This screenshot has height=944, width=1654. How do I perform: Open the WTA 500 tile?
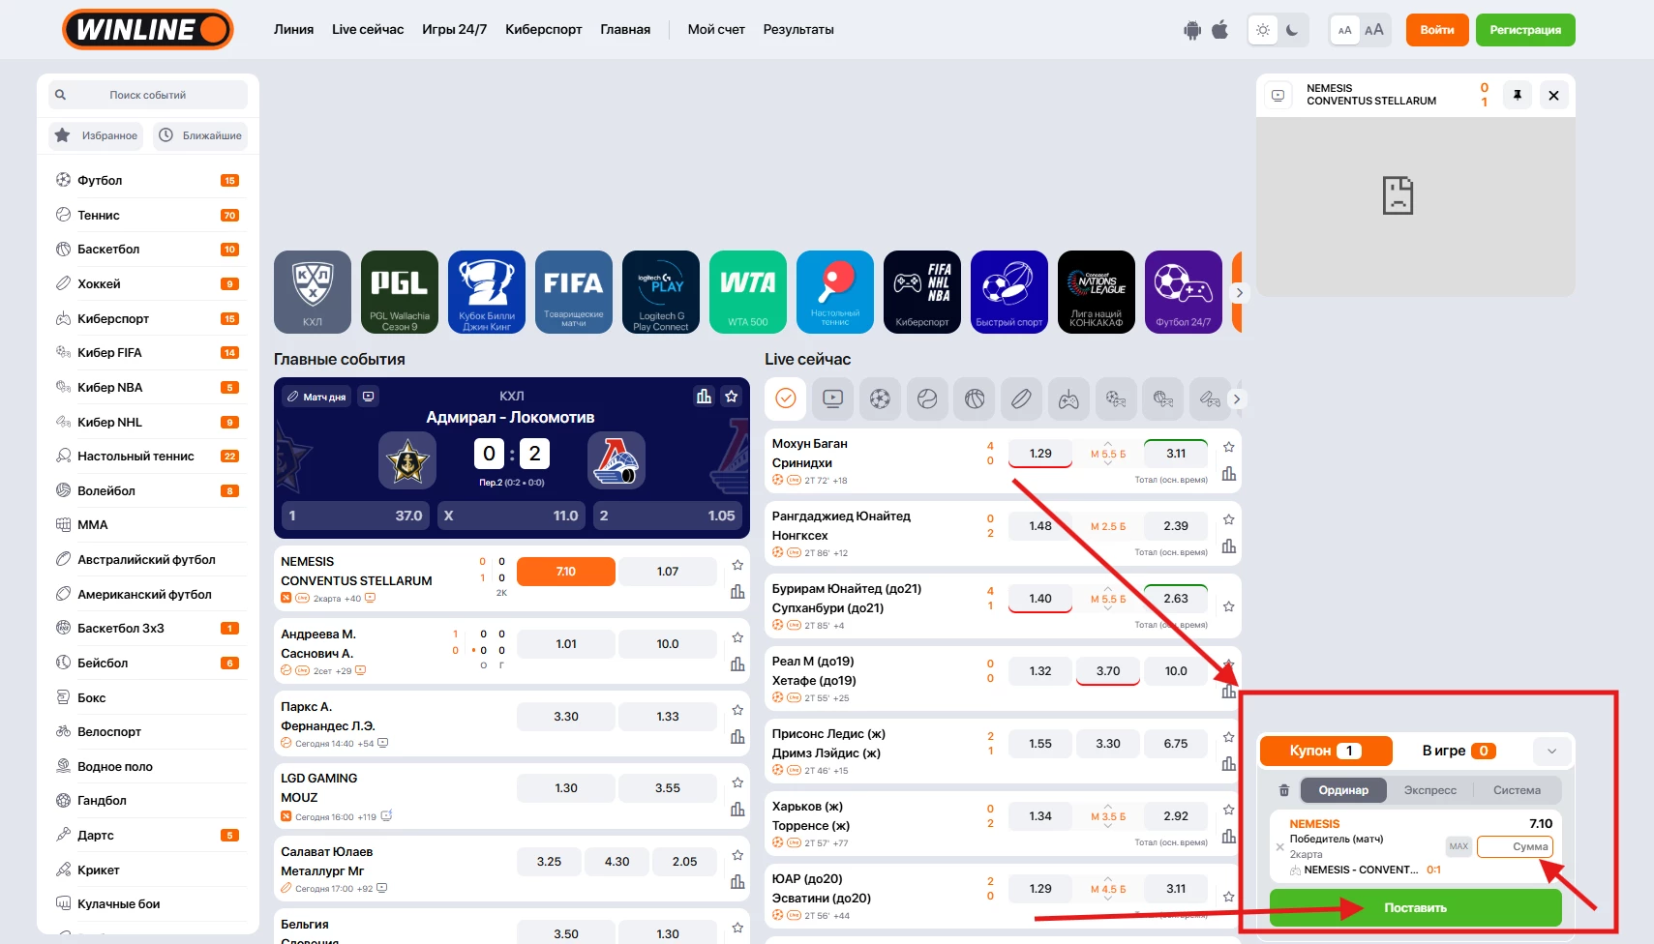748,292
